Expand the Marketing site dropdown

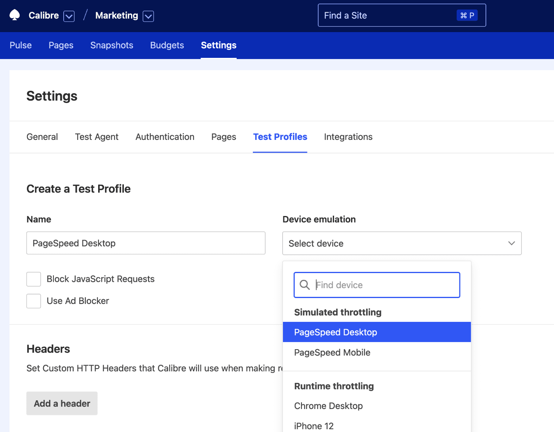(x=148, y=16)
